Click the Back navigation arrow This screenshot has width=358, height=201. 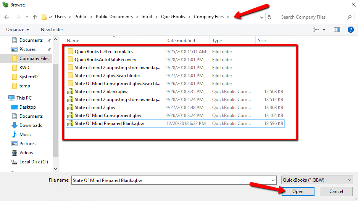coord(6,17)
